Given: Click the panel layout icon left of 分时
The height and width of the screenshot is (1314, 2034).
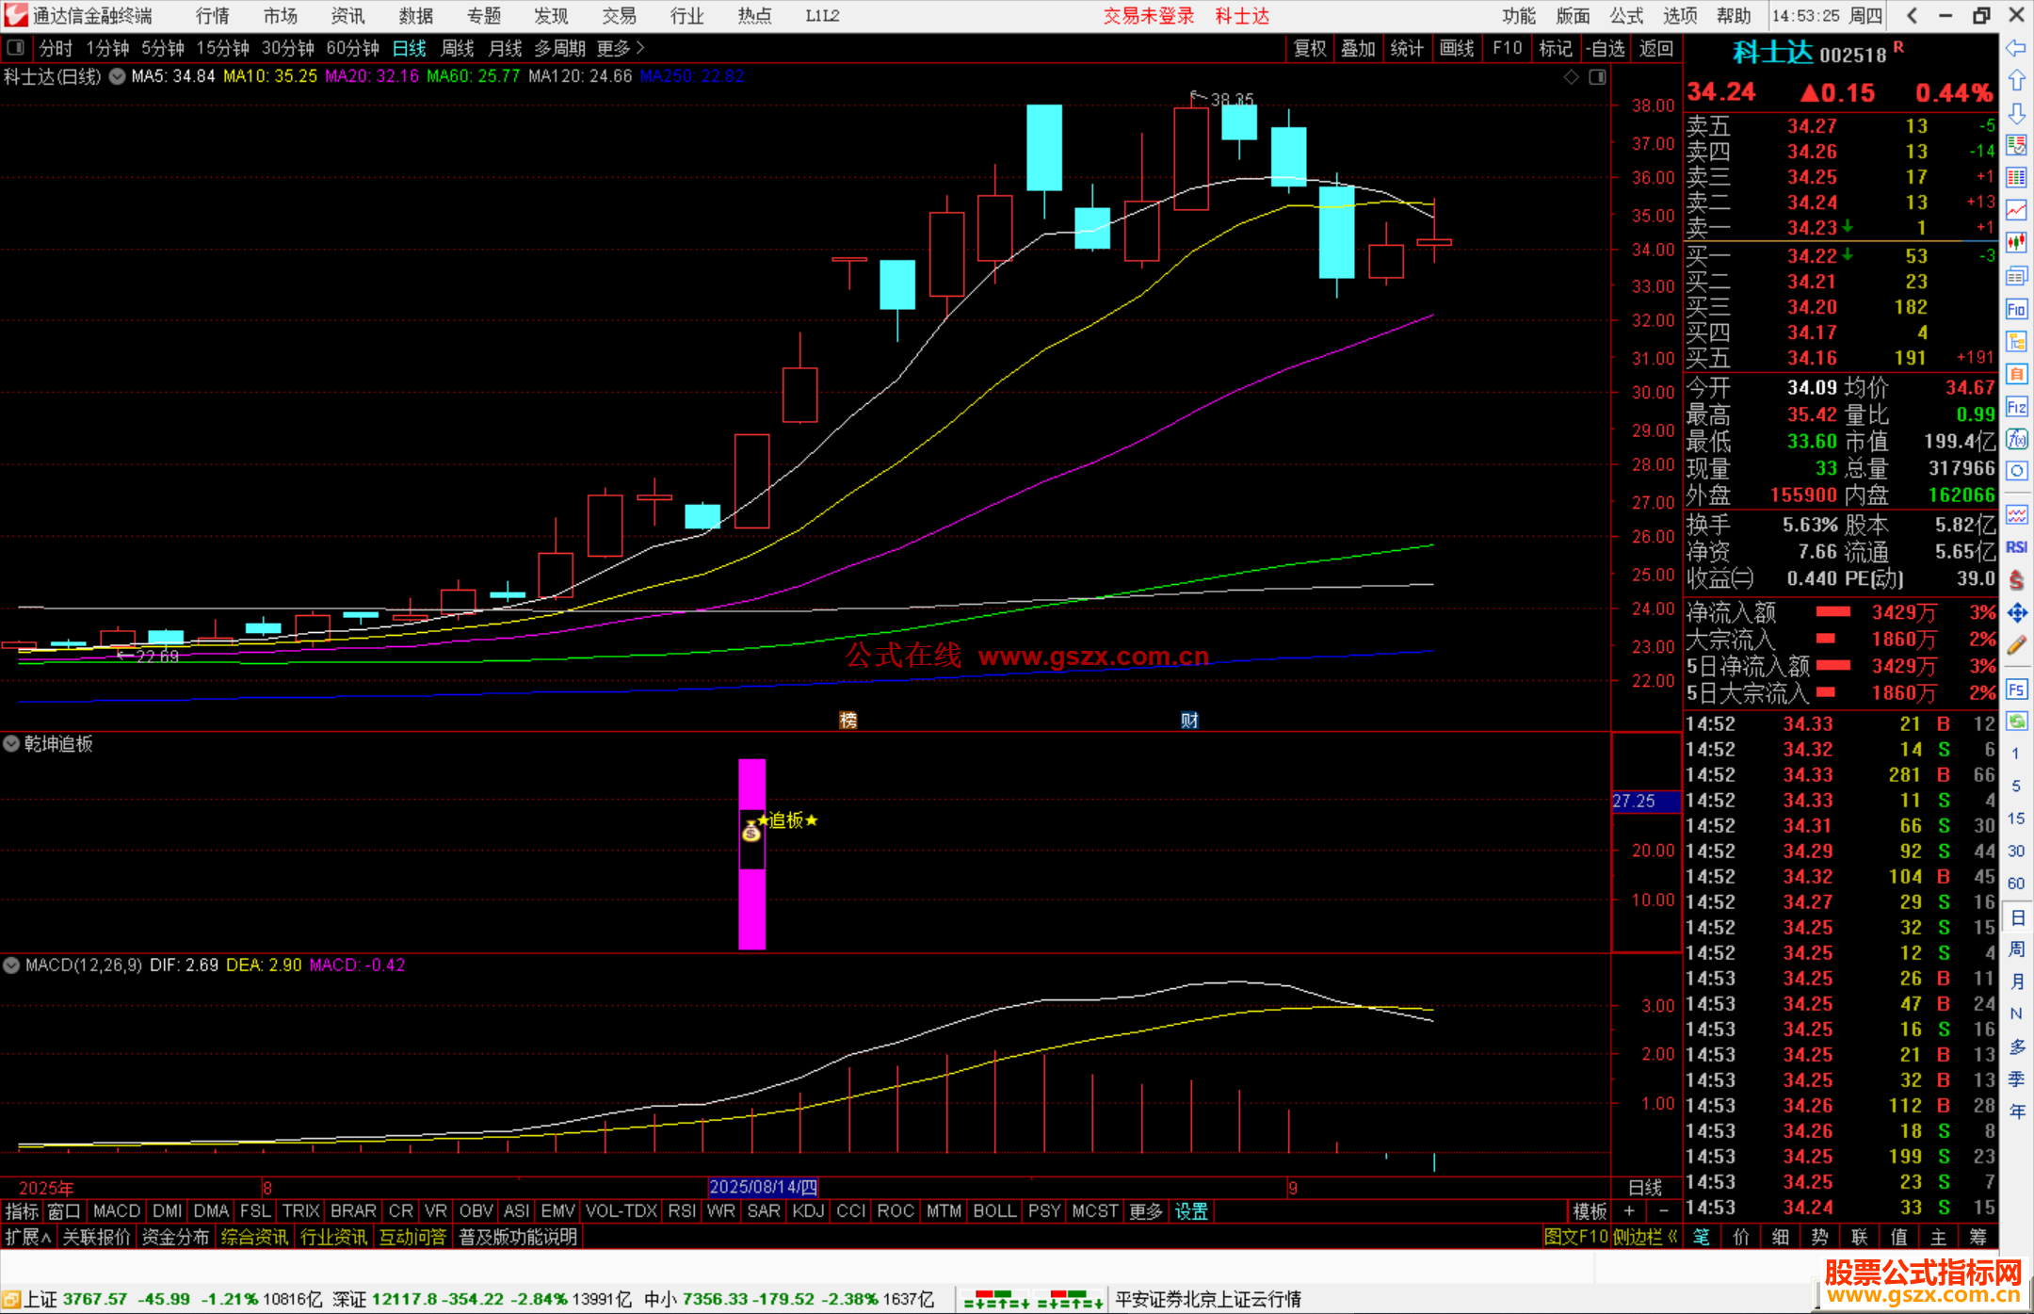Looking at the screenshot, I should [16, 47].
